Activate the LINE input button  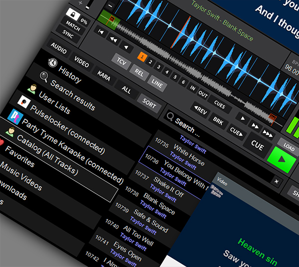click(157, 84)
